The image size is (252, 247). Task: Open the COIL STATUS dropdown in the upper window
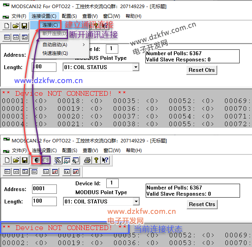[135, 67]
